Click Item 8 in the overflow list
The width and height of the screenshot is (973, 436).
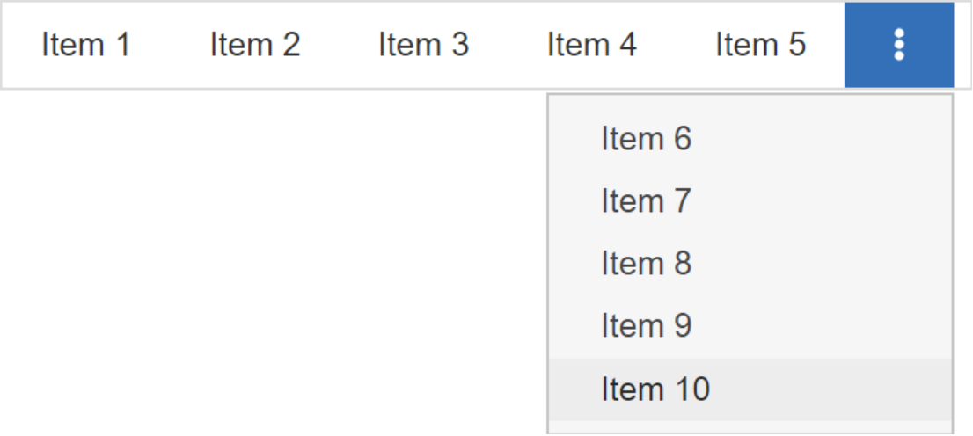(x=647, y=264)
